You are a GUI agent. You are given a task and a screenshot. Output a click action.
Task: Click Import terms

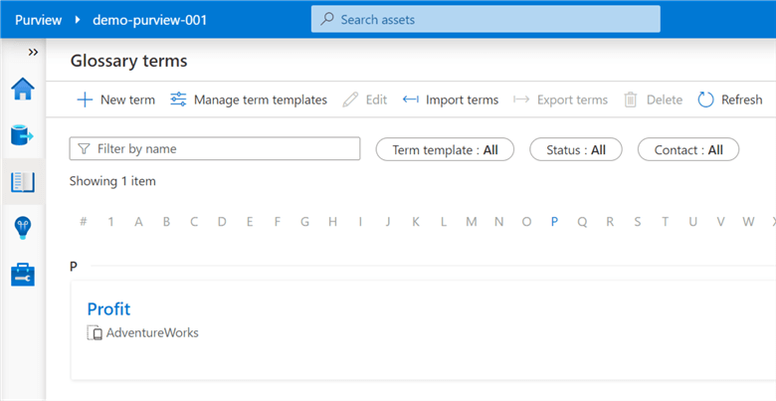click(x=451, y=100)
